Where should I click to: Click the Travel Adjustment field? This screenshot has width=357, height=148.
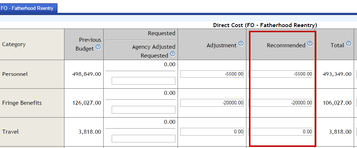click(x=212, y=132)
